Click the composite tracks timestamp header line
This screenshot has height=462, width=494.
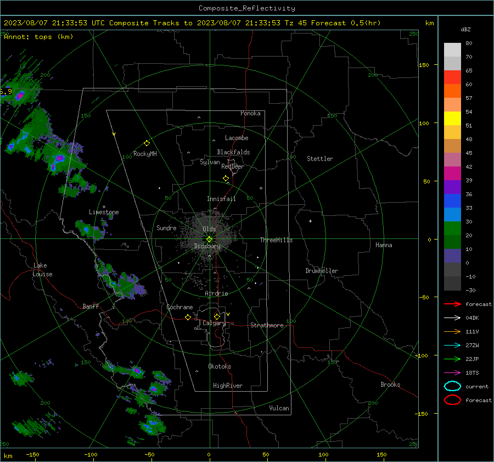coord(192,23)
